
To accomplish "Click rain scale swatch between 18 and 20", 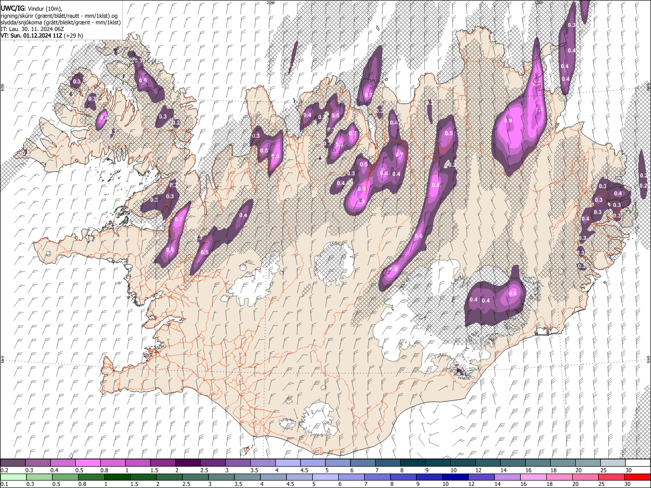I will click(559, 477).
